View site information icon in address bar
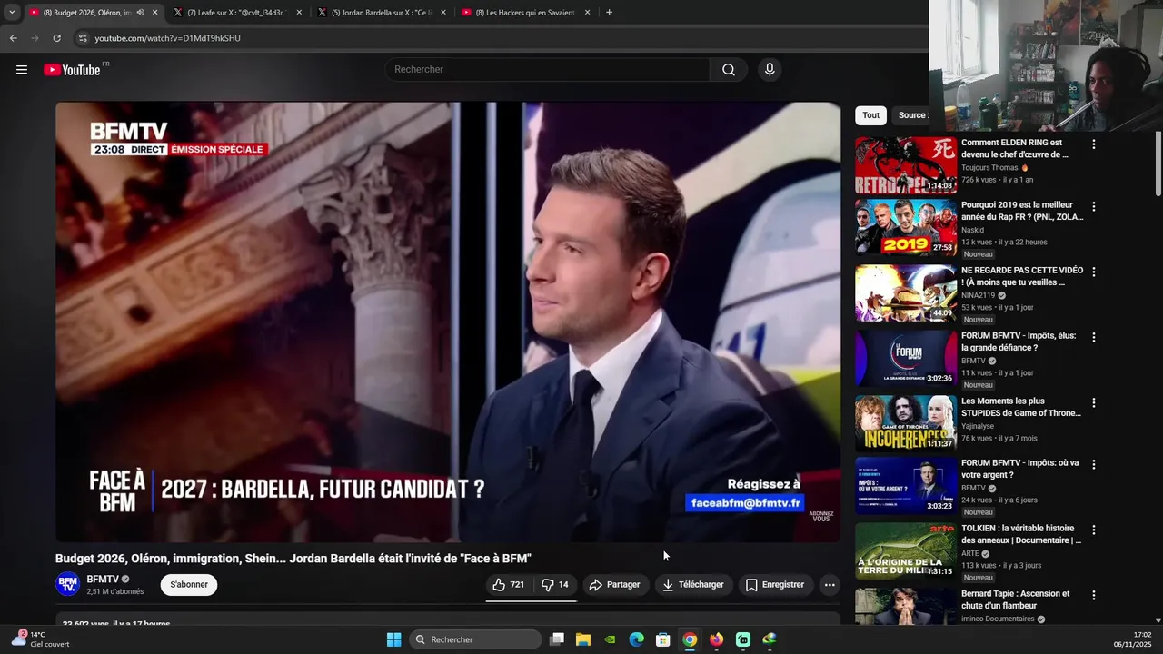Viewport: 1163px width, 654px height. [x=83, y=38]
